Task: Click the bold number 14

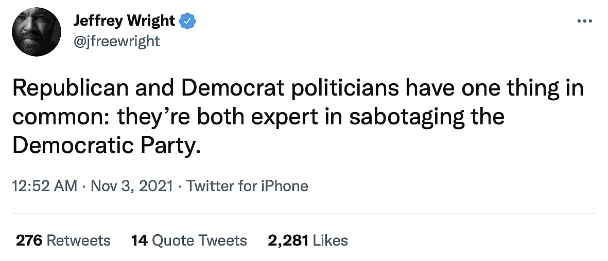Action: pos(139,240)
